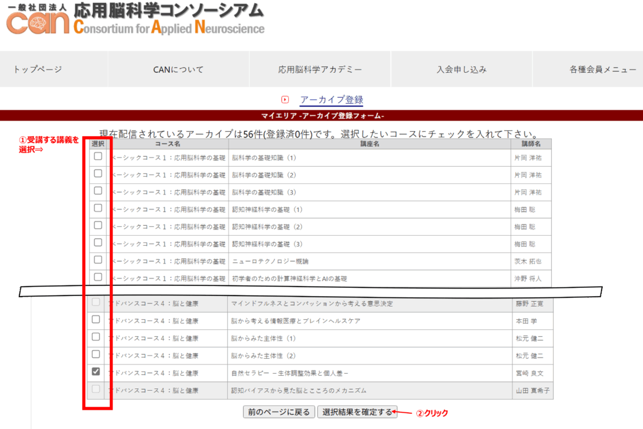Go to the トップページ menu item
Viewport: 643px width, 429px height.
pyautogui.click(x=38, y=70)
